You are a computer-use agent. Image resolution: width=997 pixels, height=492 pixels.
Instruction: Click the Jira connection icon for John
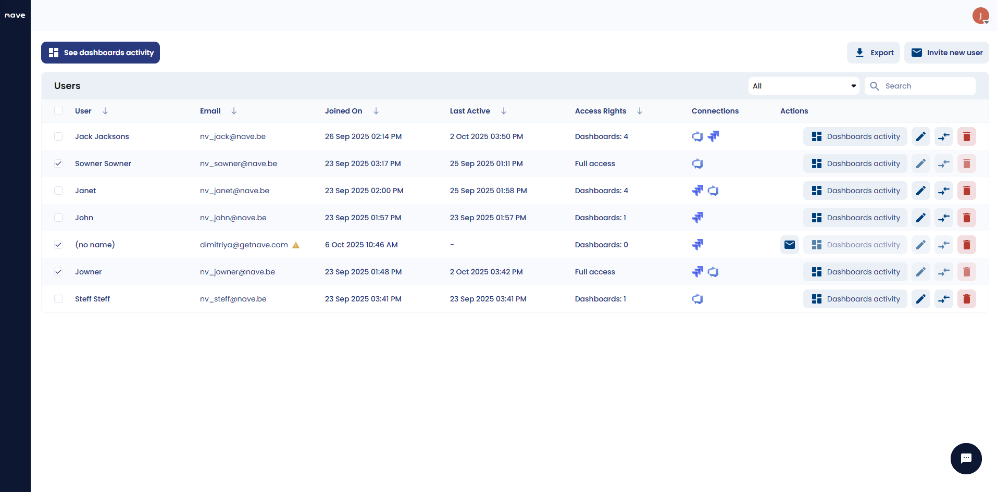coord(697,217)
